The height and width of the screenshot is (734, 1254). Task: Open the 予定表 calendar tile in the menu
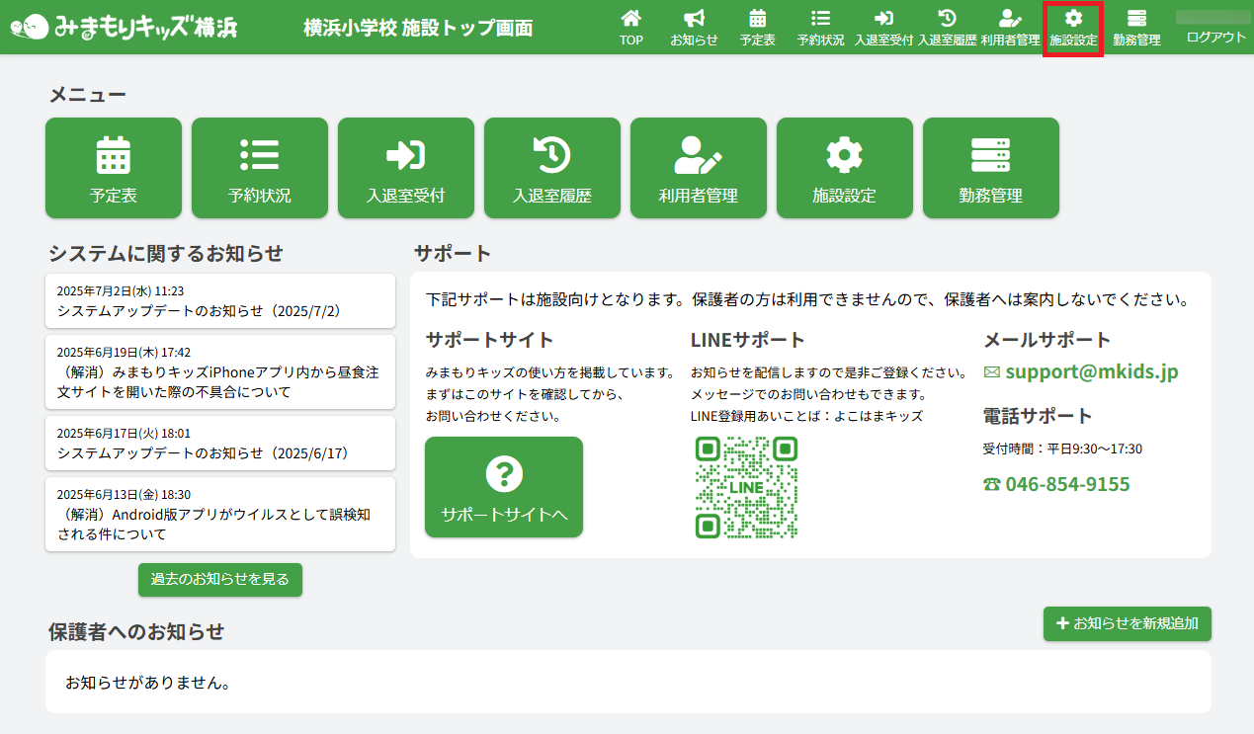point(114,168)
